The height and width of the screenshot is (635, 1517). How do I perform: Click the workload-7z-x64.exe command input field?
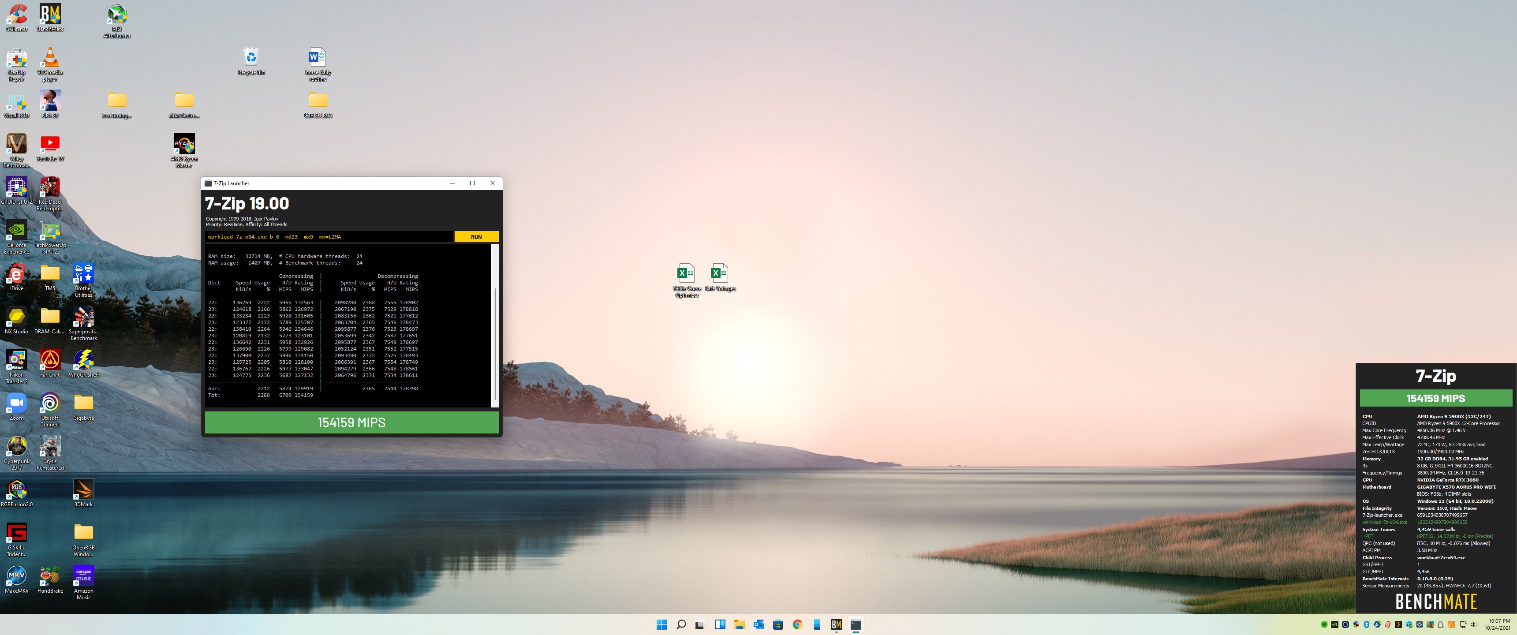tap(329, 237)
